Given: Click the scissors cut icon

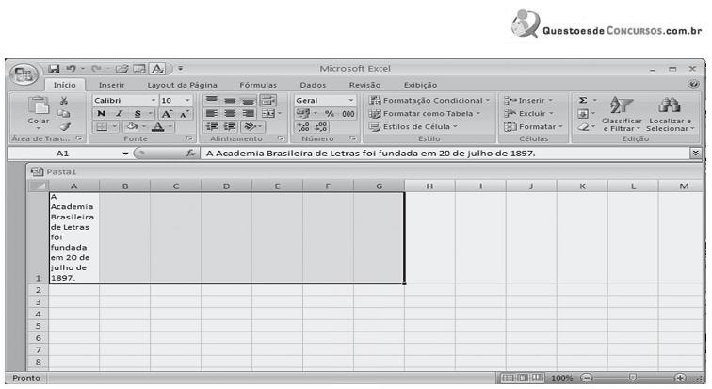Looking at the screenshot, I should (64, 100).
